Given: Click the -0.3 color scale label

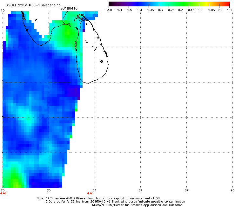Looking at the screenshot, I should [x=159, y=10].
